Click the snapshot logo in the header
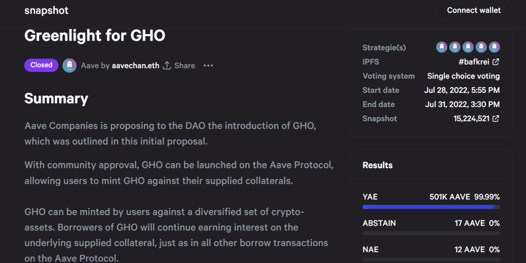This screenshot has width=526, height=263. point(46,10)
